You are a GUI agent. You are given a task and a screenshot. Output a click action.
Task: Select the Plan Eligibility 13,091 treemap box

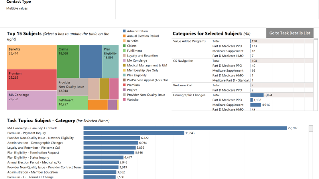pyautogui.click(x=110, y=62)
